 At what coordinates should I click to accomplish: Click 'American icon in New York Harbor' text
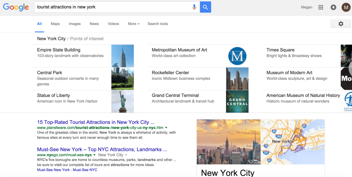[67, 101]
